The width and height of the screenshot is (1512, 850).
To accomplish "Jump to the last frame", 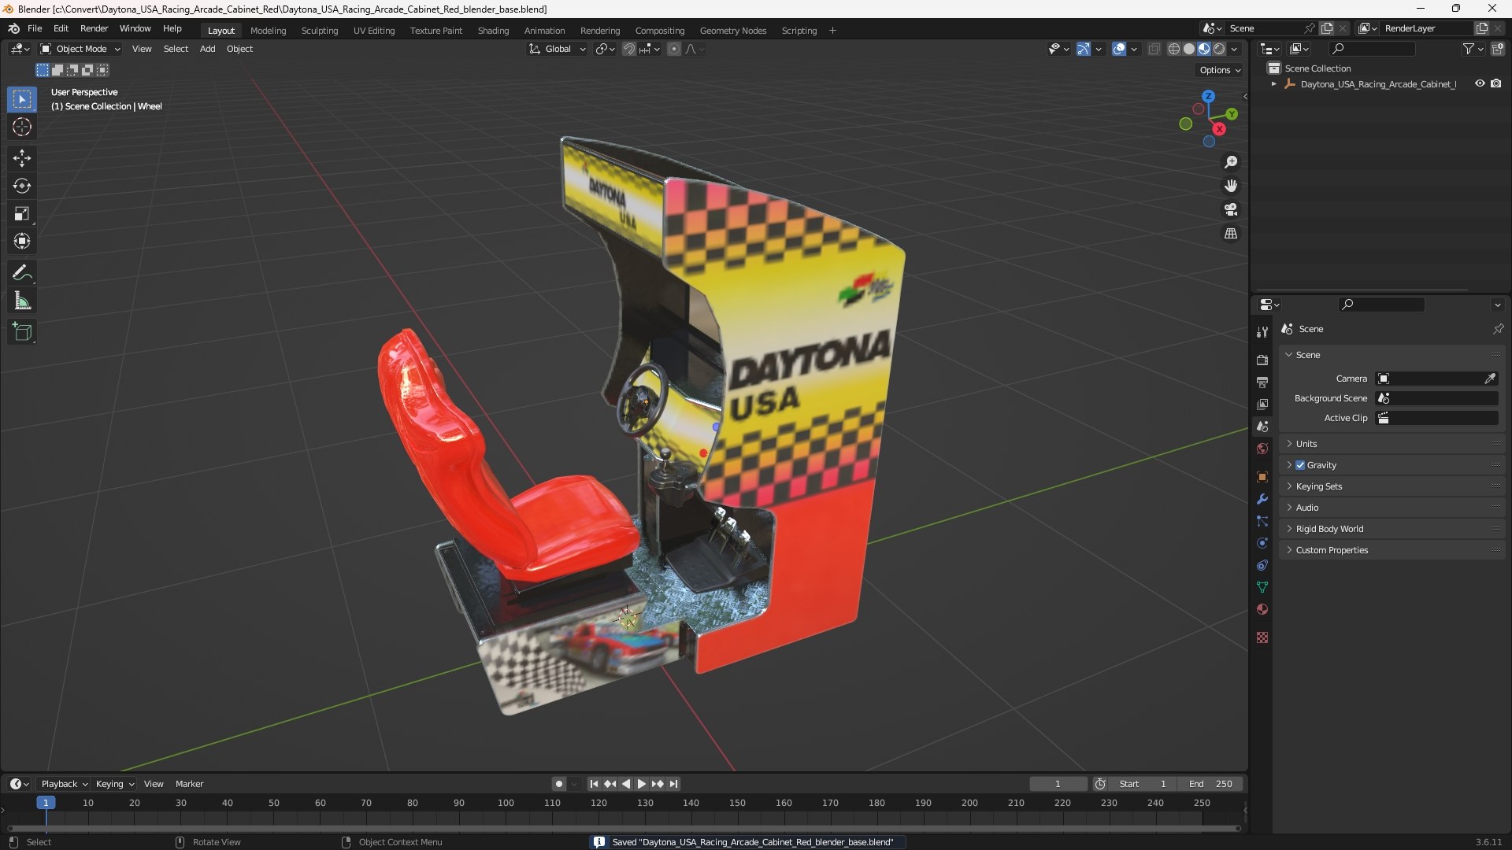I will point(673,784).
